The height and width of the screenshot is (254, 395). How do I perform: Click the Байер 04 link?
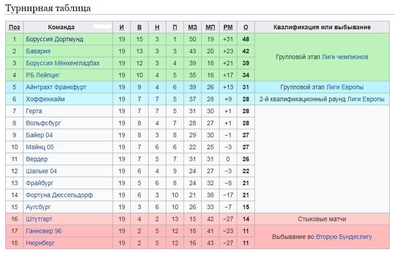tap(39, 135)
